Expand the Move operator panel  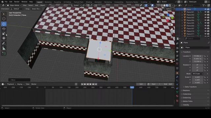pyautogui.click(x=19, y=80)
